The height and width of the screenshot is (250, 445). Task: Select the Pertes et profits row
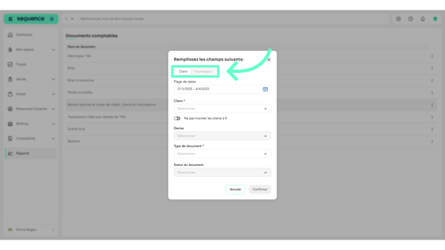[251, 92]
